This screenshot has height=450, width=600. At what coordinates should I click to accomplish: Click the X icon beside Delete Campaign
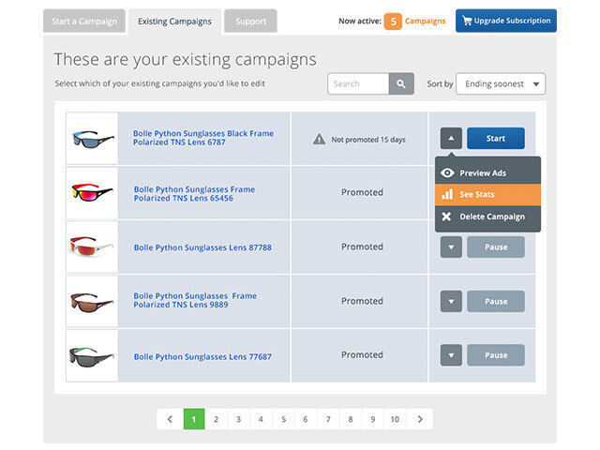coord(446,217)
